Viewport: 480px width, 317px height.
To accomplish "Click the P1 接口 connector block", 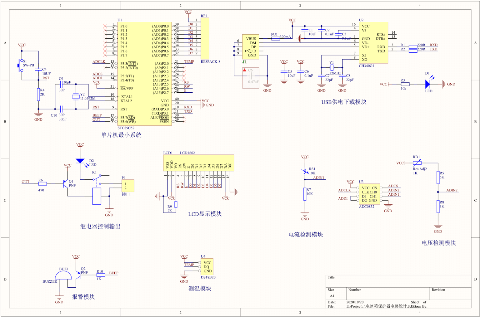I will [x=128, y=186].
